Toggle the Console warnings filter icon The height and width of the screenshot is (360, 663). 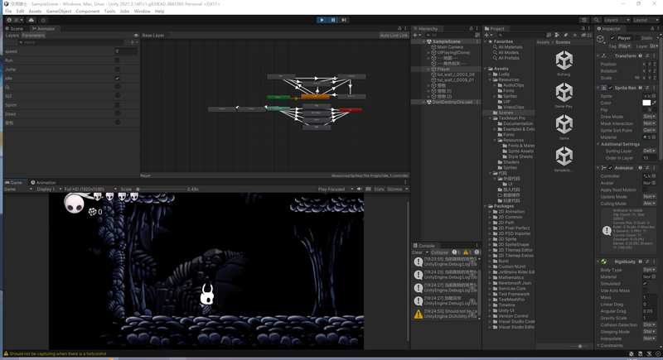tap(467, 252)
